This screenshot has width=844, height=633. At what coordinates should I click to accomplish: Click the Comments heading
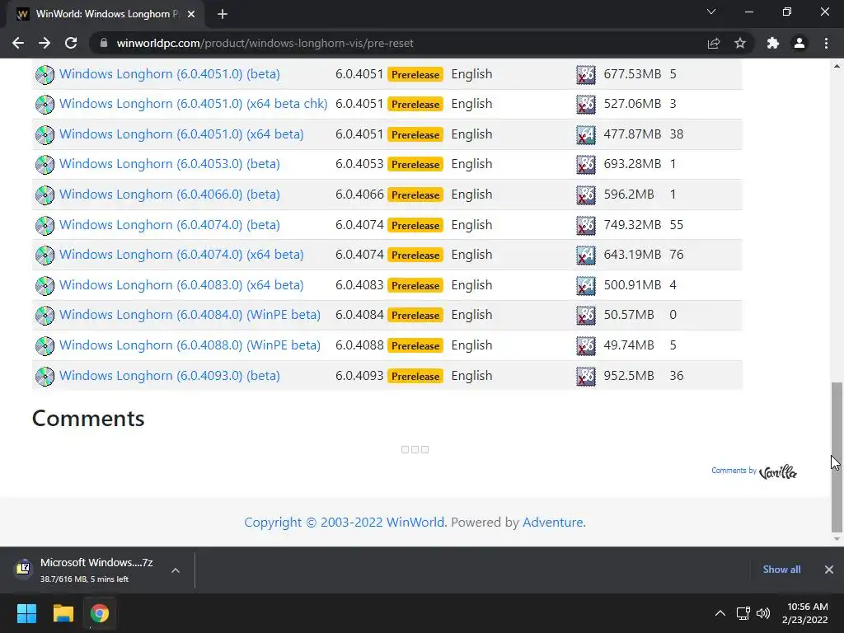[x=88, y=418]
